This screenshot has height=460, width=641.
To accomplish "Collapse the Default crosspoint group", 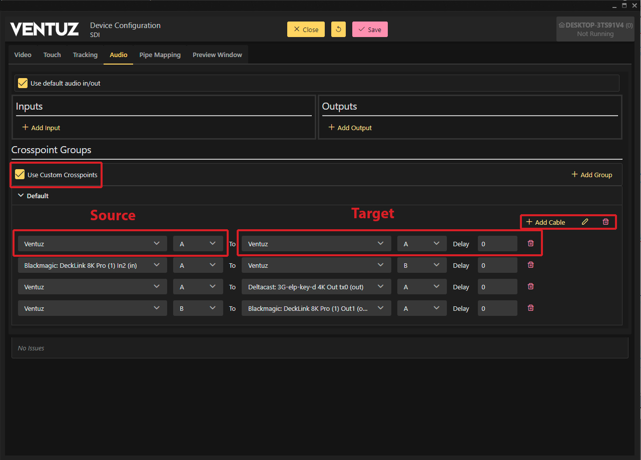I will tap(21, 196).
